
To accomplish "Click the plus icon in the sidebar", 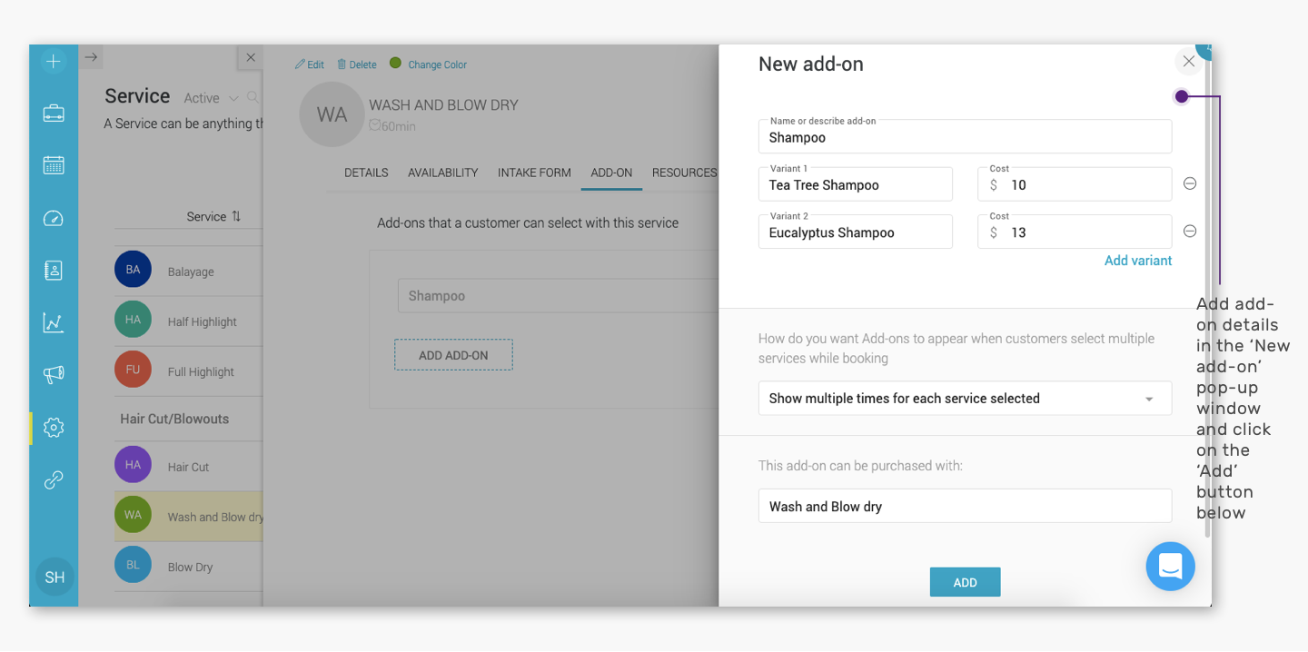I will pos(54,61).
